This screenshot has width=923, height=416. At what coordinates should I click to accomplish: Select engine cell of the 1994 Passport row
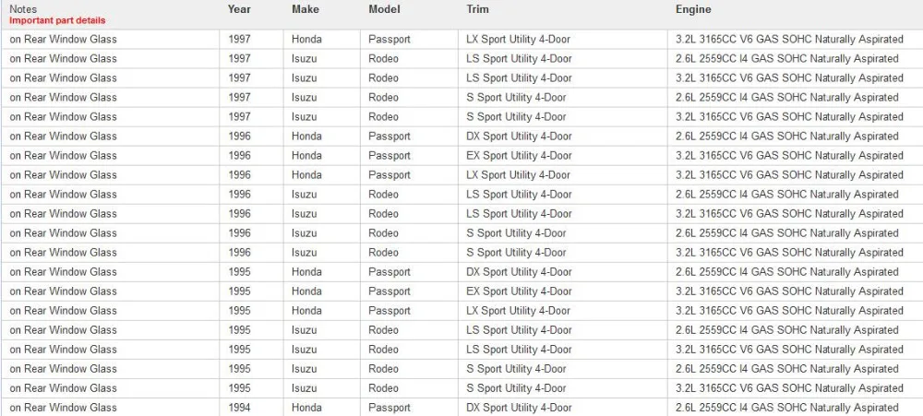tap(796, 407)
